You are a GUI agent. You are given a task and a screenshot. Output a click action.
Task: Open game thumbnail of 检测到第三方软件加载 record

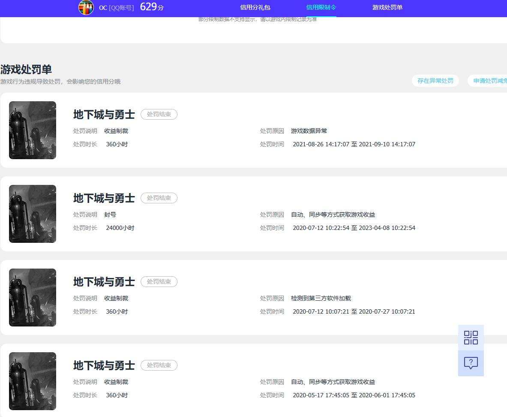(32, 298)
